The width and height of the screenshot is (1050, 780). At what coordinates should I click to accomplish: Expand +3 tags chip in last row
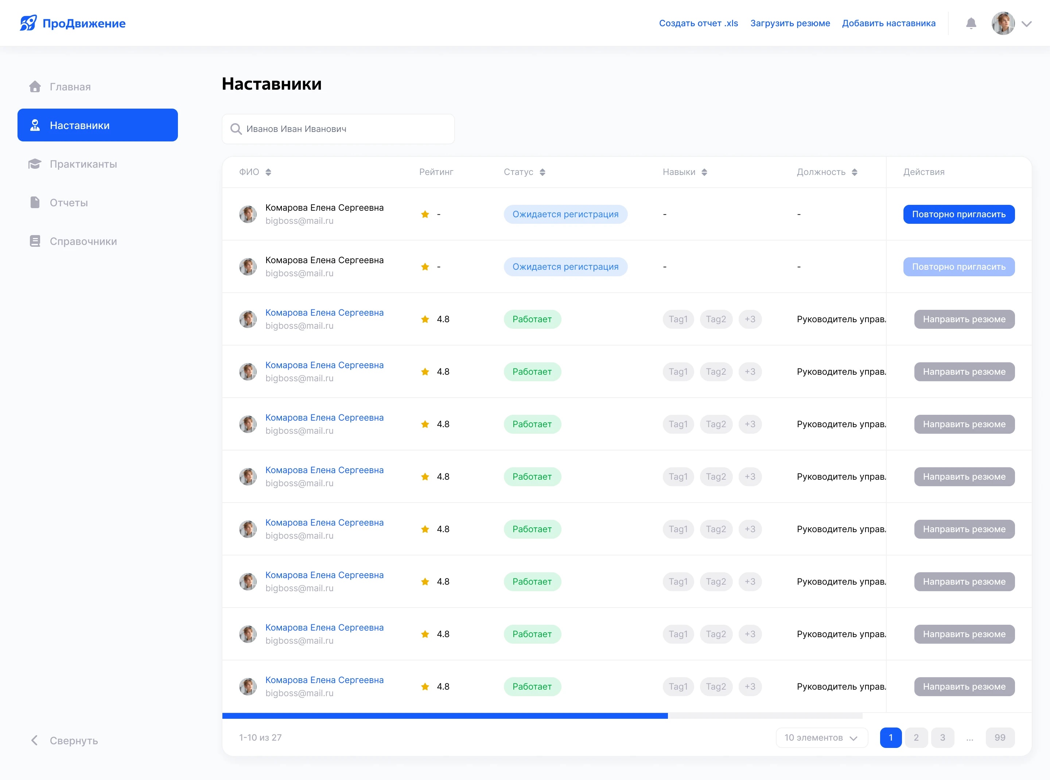pyautogui.click(x=750, y=687)
